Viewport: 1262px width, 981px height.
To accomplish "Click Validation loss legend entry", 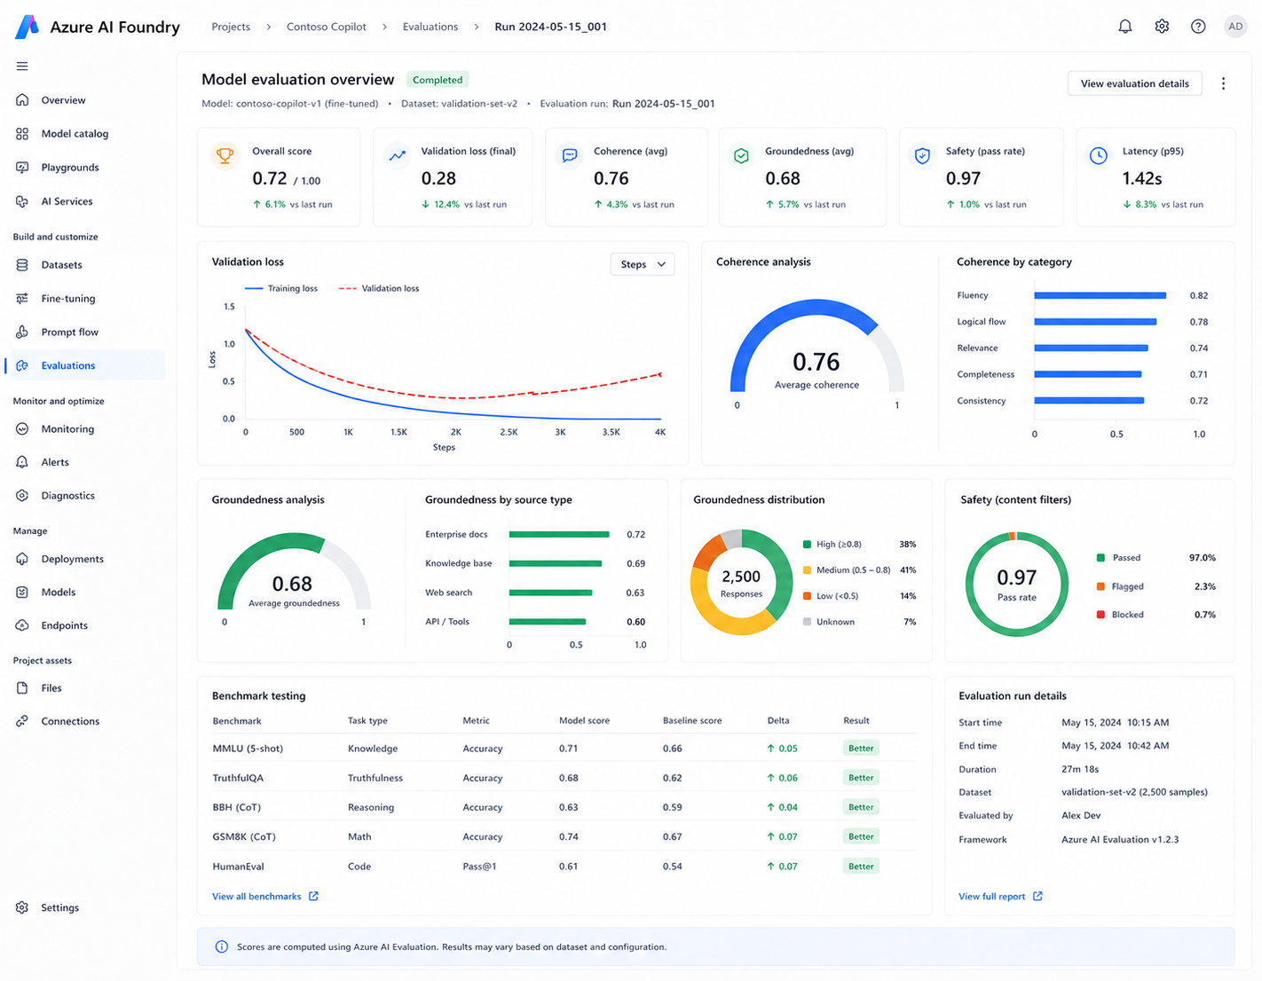I will point(379,288).
